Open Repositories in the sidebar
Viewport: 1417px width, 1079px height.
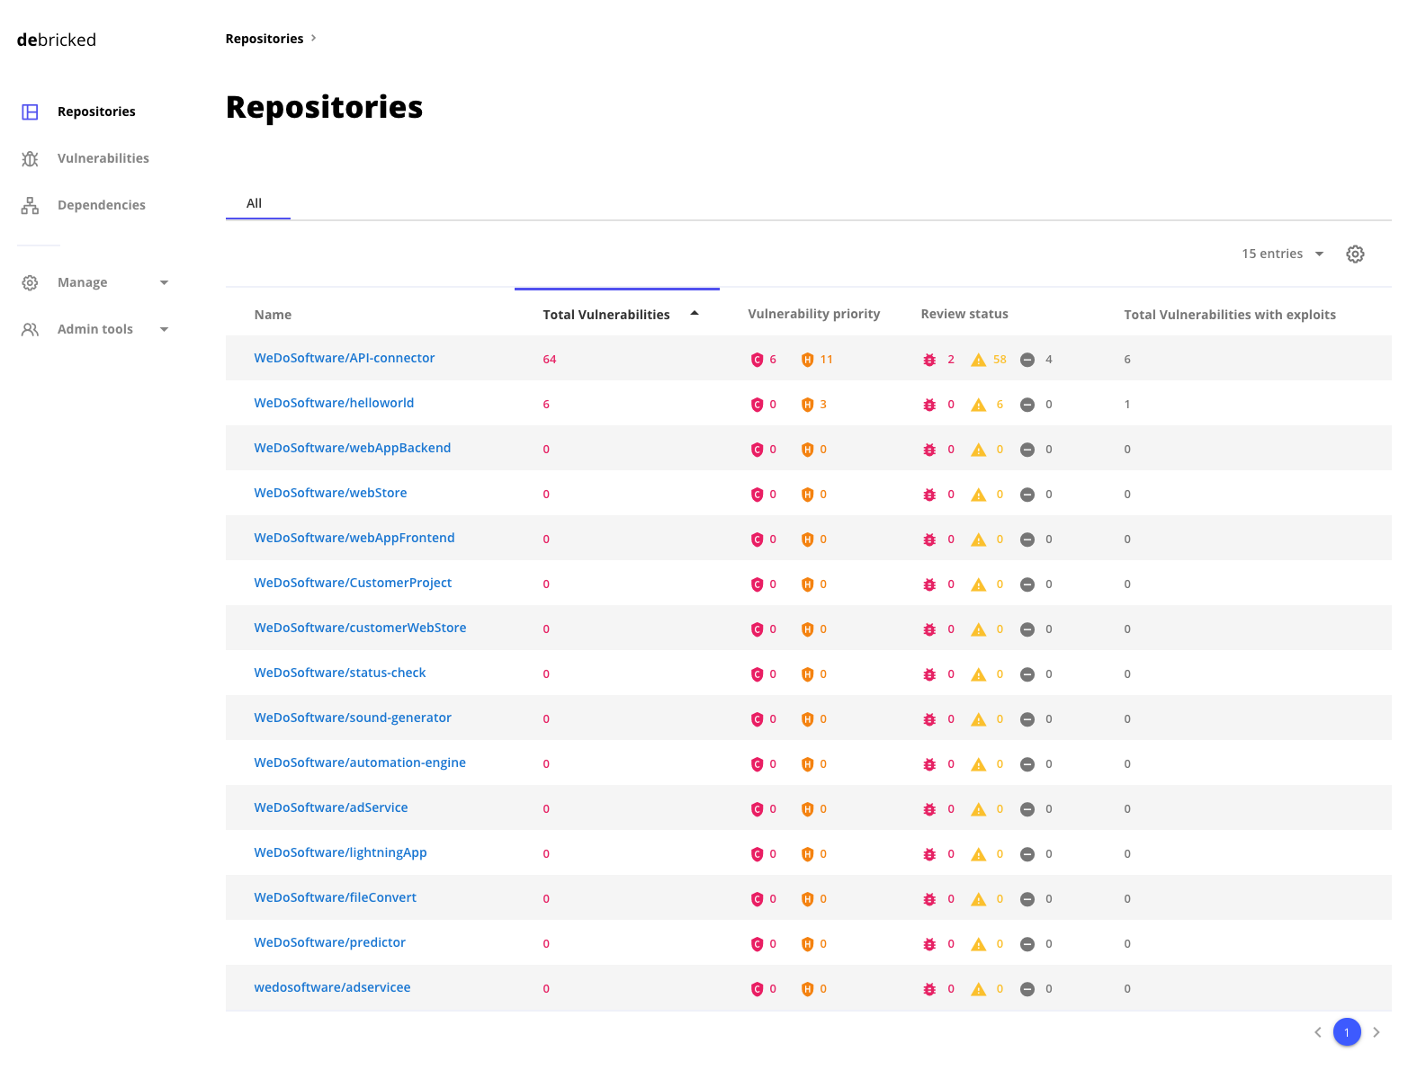click(x=96, y=111)
